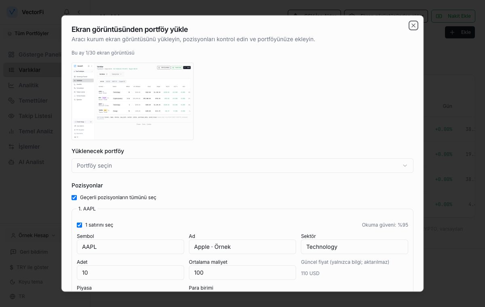The height and width of the screenshot is (307, 485).
Task: Expand the Örnek Hesap account menu
Action: coord(33,236)
